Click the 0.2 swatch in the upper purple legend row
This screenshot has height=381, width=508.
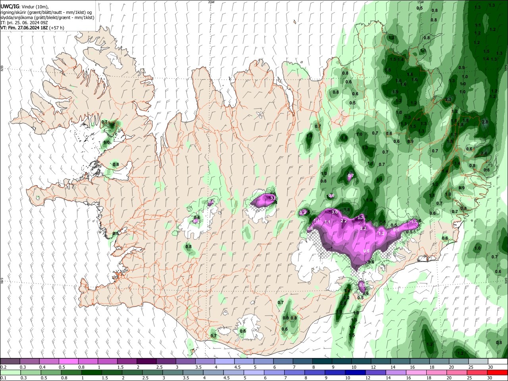point(10,361)
